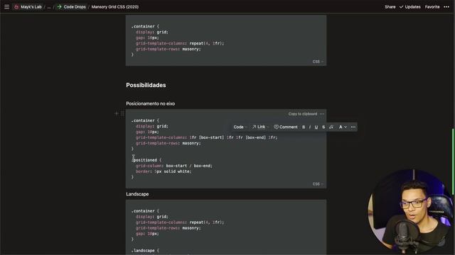Click the block drag handle icon
Screen dimensions: 455x255
[122, 113]
